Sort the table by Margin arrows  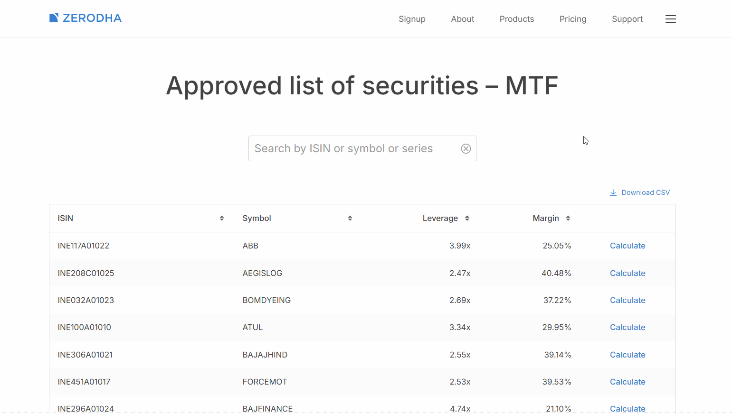[568, 218]
